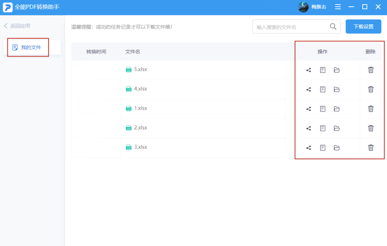387x246 pixels.
Task: Open the hamburger menu in the title bar
Action: [338, 7]
